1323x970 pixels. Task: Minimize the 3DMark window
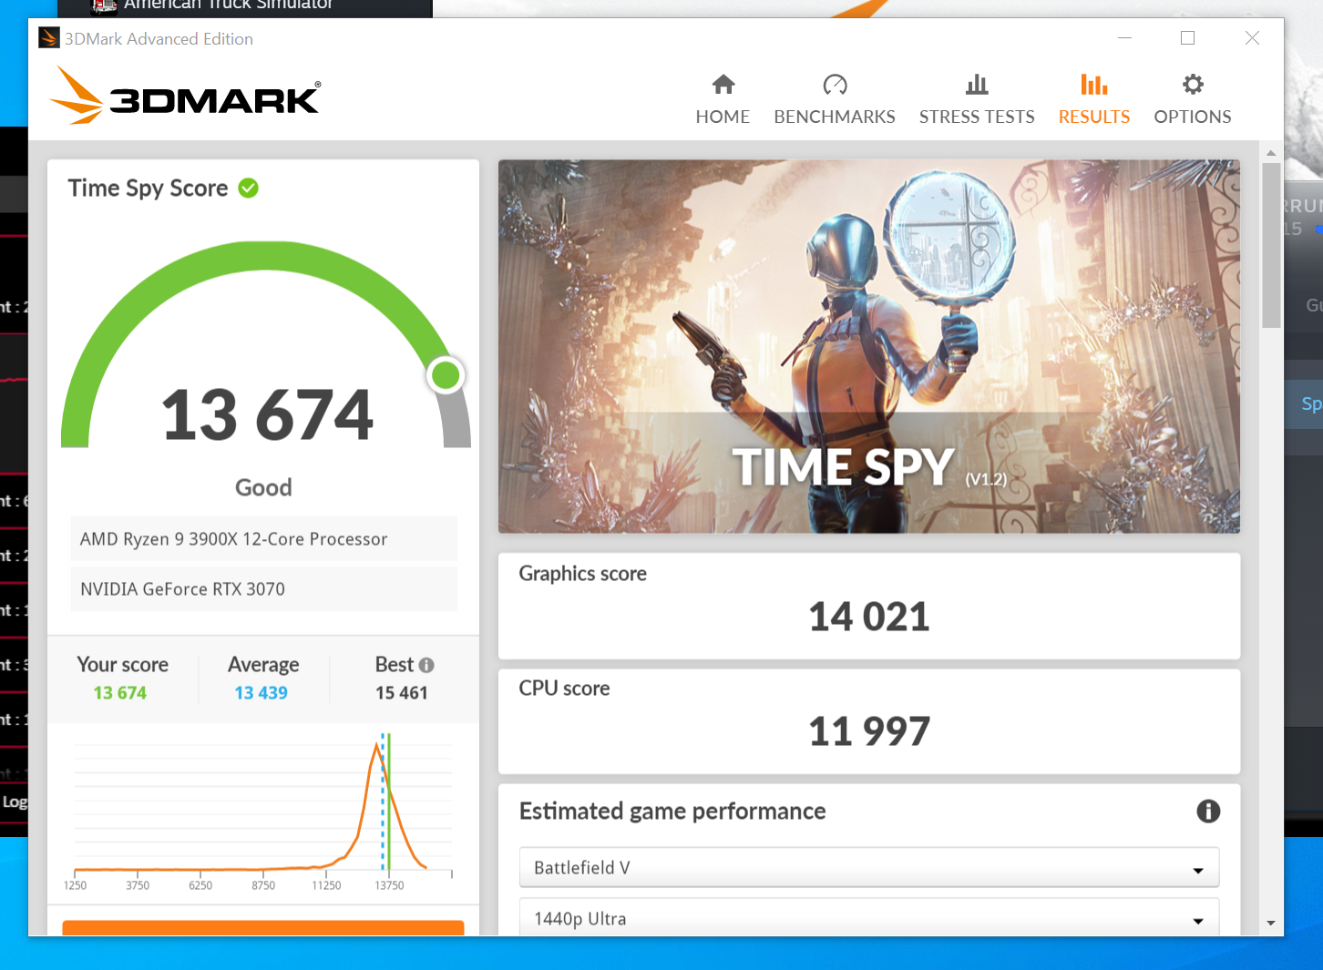(1125, 38)
